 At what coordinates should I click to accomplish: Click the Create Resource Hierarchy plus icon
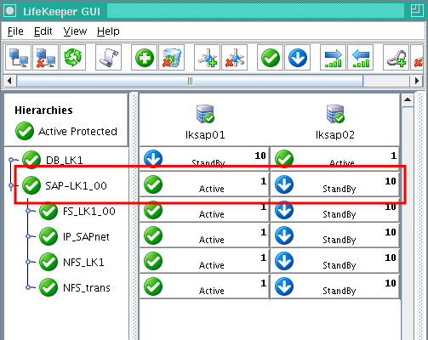tap(145, 58)
